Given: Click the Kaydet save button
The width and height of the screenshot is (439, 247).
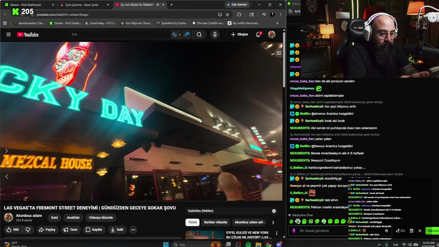Looking at the screenshot, I should click(x=94, y=230).
